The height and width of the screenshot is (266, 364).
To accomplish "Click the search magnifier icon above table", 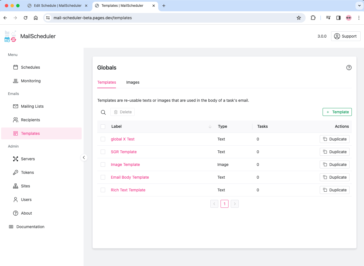I will (x=103, y=112).
